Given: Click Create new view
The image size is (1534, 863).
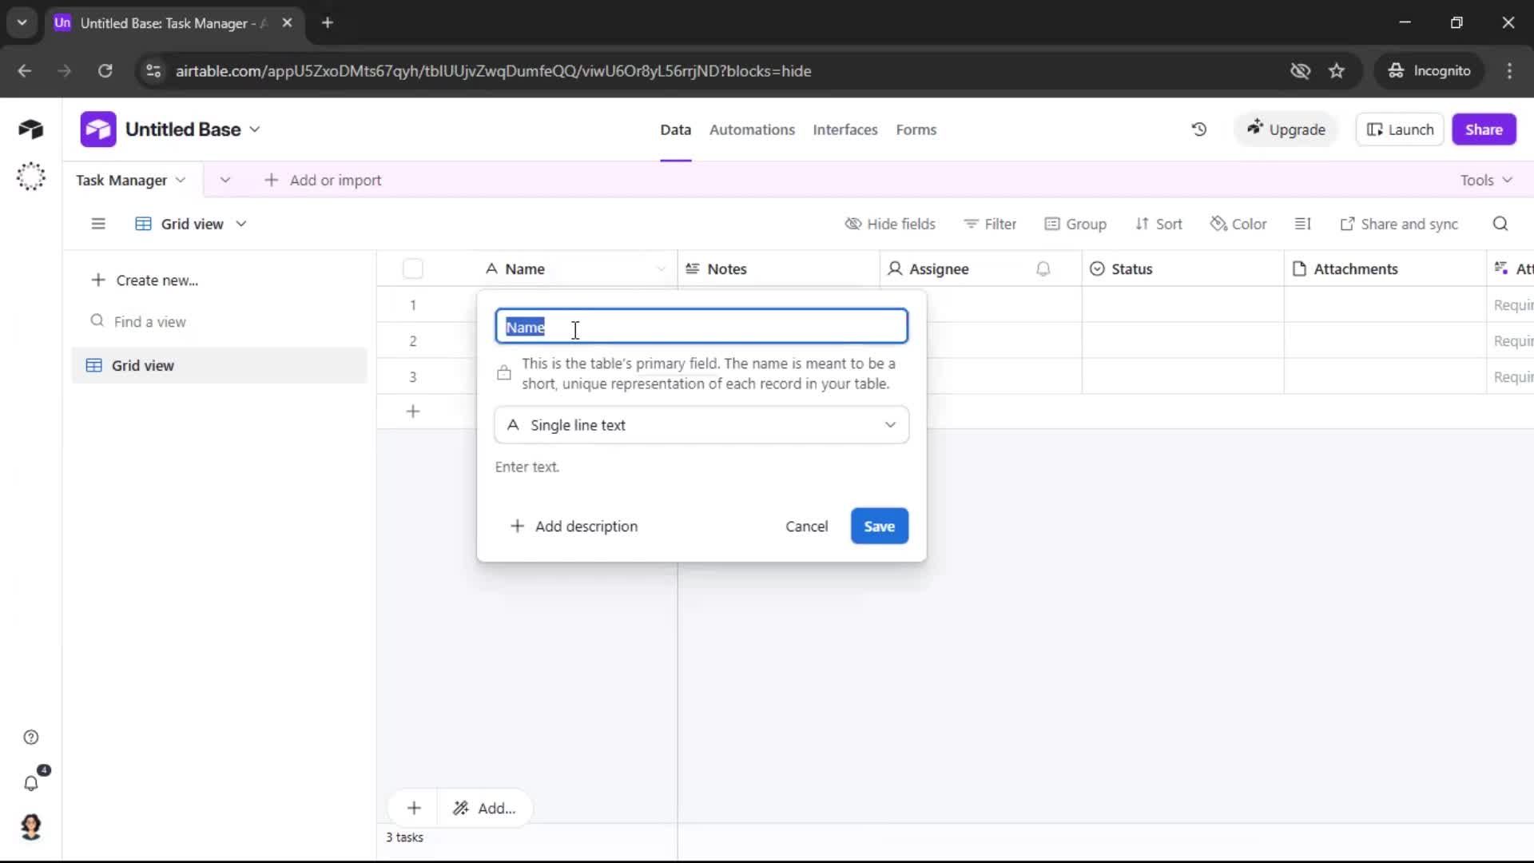Looking at the screenshot, I should tap(145, 280).
